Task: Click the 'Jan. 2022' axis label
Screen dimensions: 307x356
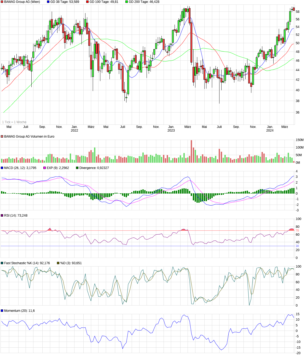Action: point(74,129)
